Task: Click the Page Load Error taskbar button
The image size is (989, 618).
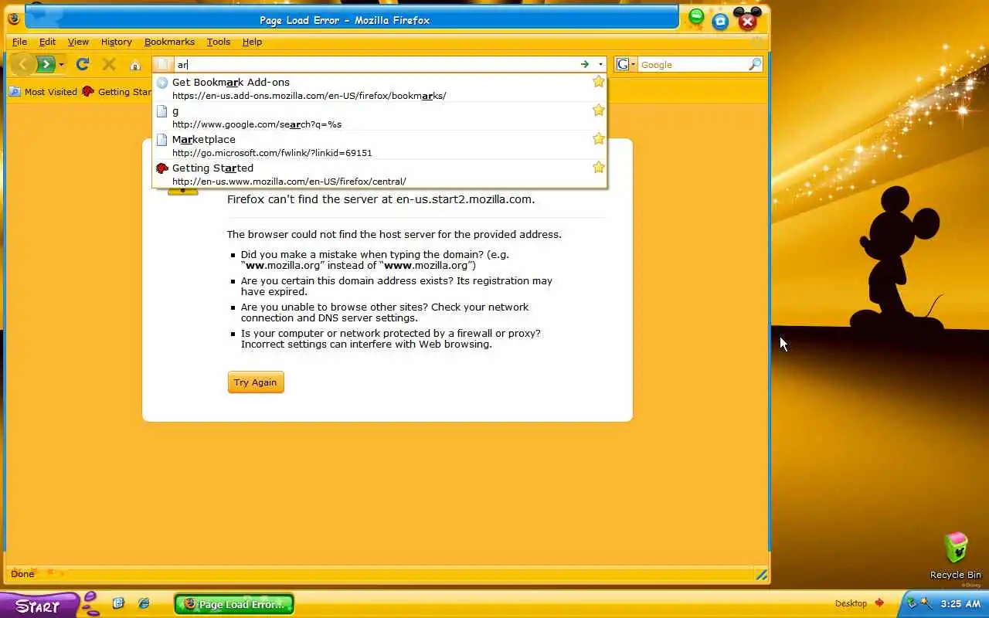Action: click(x=234, y=604)
